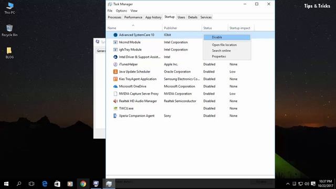The image size is (336, 189).
Task: Switch to the Details tab
Action: pyautogui.click(x=193, y=17)
